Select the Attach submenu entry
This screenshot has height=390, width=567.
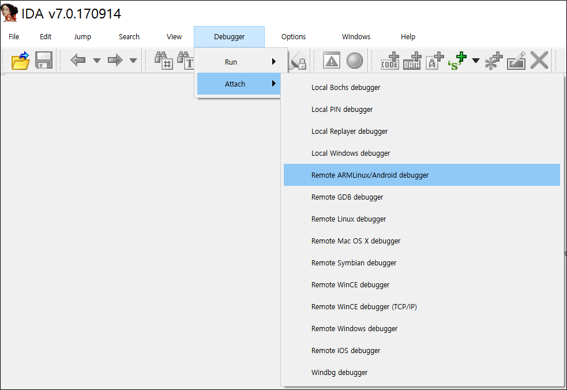239,84
